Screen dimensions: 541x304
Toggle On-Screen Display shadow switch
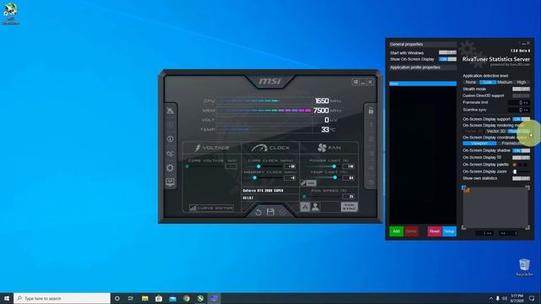point(521,150)
